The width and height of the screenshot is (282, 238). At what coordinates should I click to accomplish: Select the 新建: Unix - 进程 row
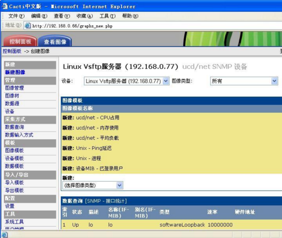pos(172,158)
